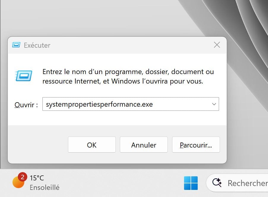Dismiss the dialog with the X close button

217,45
